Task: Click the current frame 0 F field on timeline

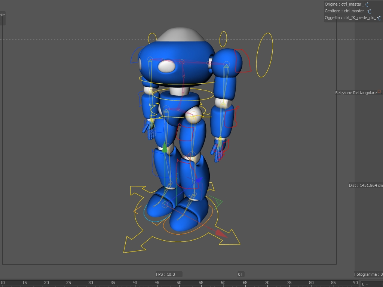Action: point(372,284)
